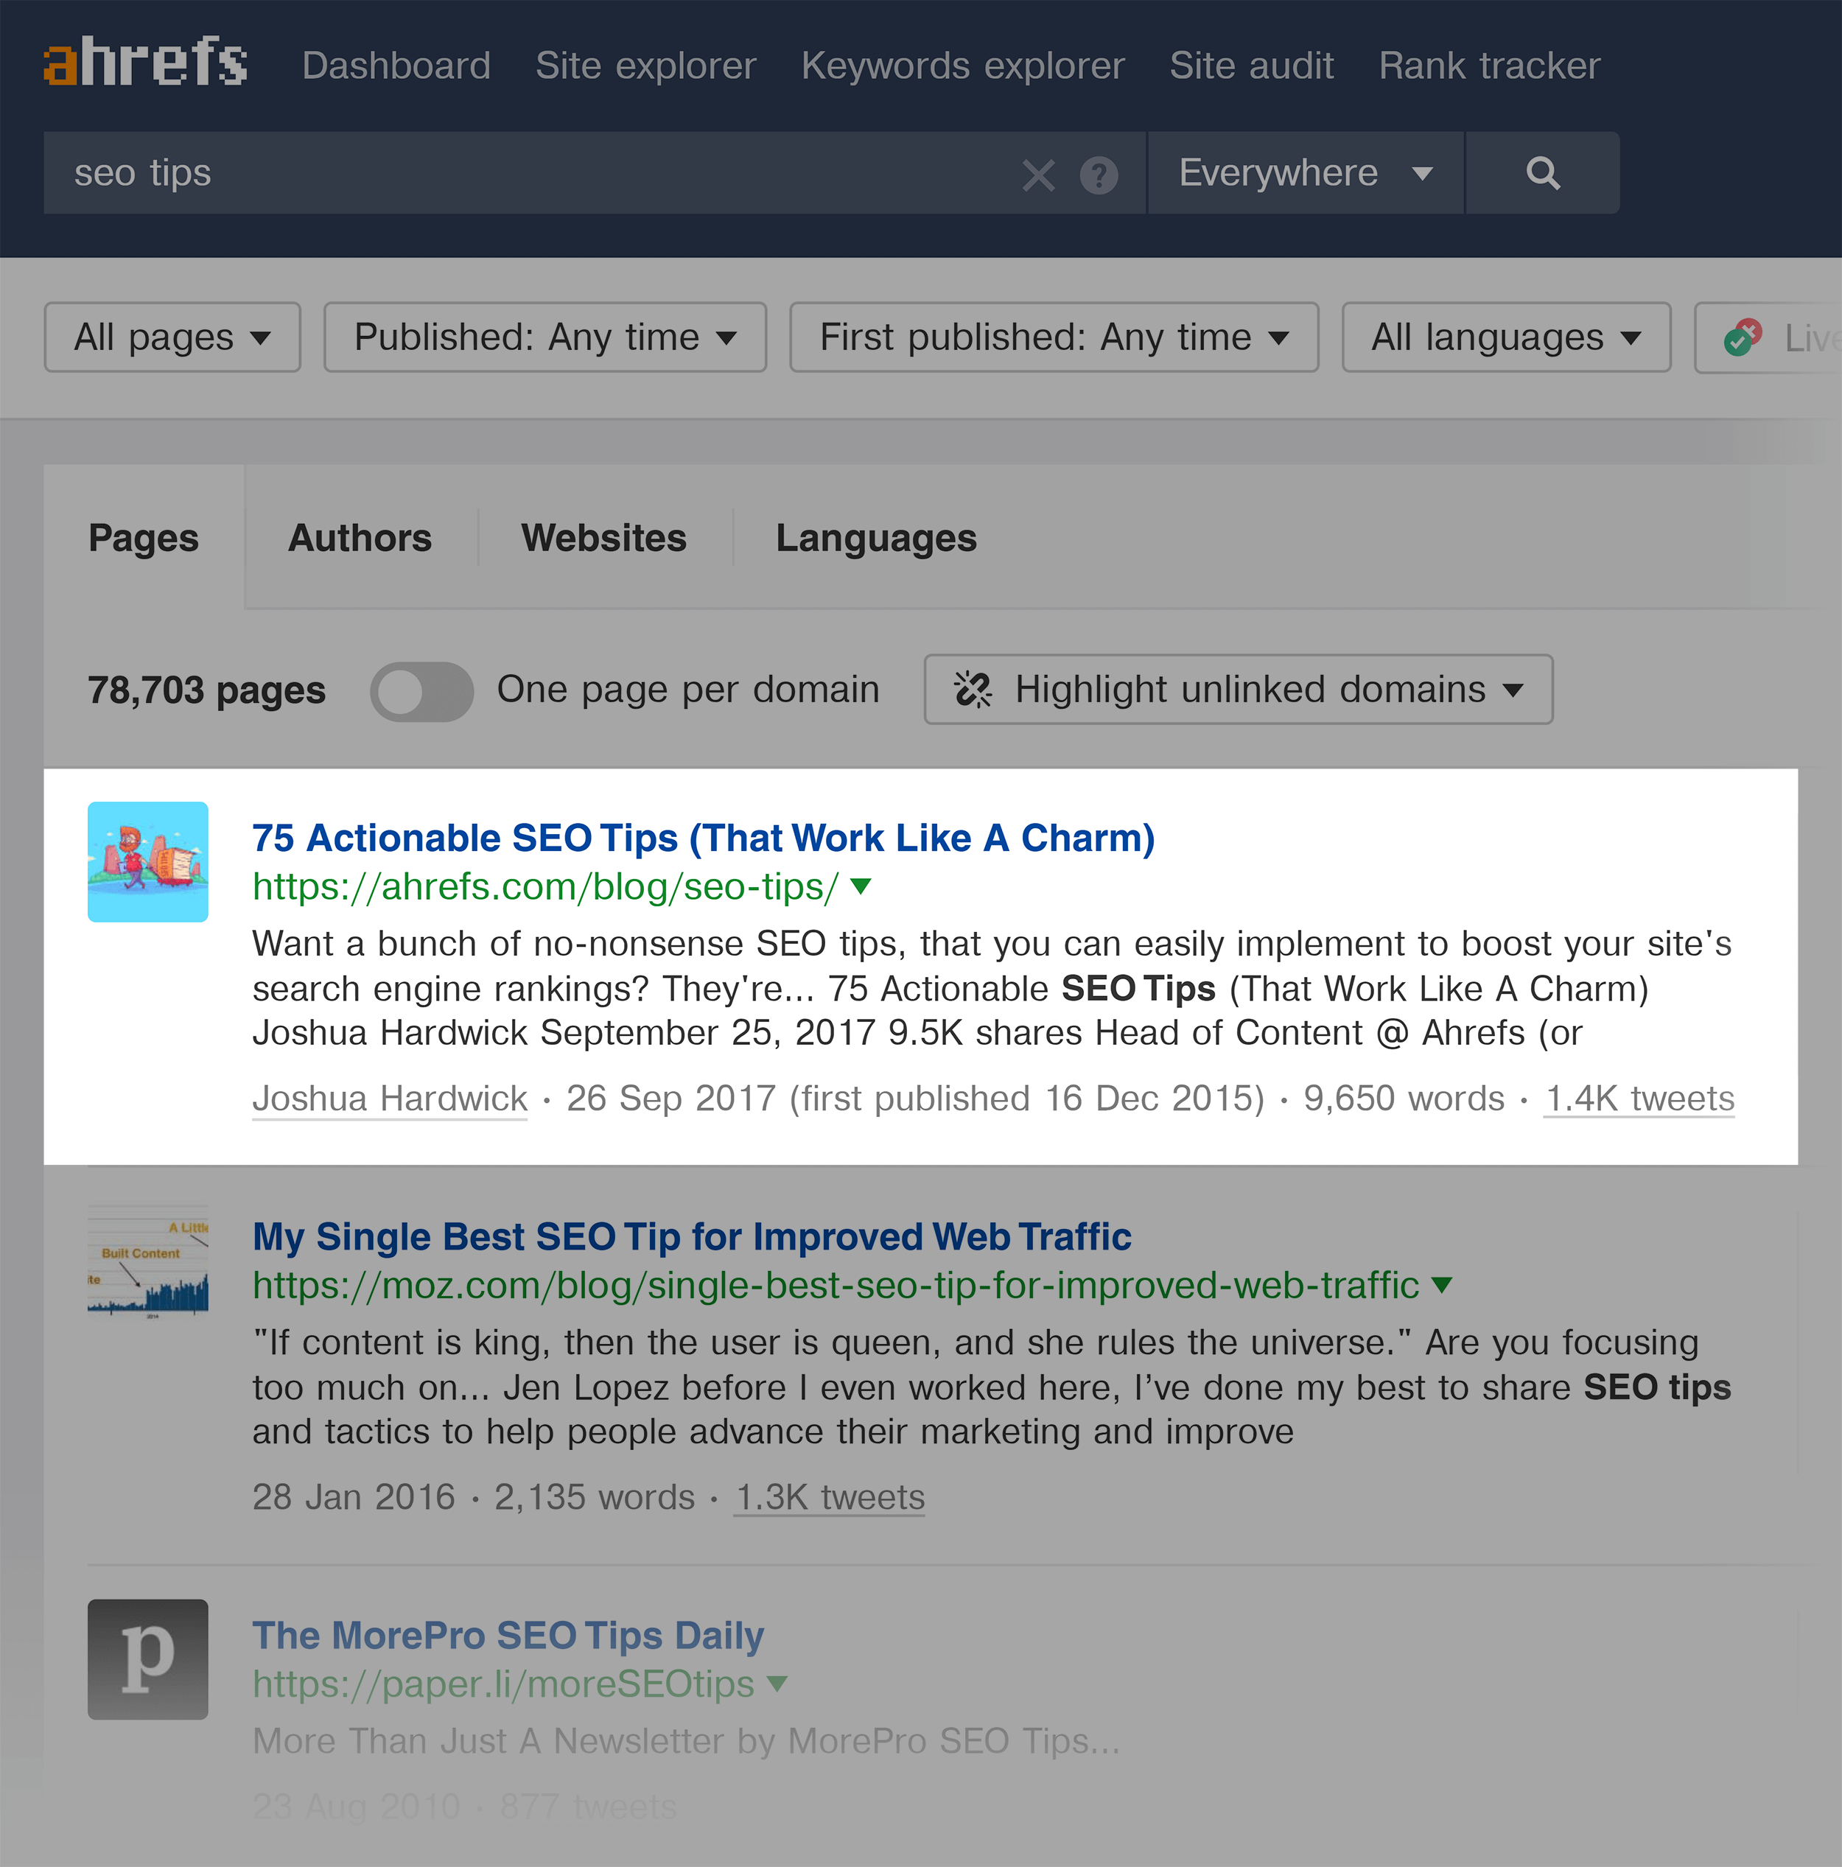Click the Ahrefs logo icon

(x=144, y=64)
